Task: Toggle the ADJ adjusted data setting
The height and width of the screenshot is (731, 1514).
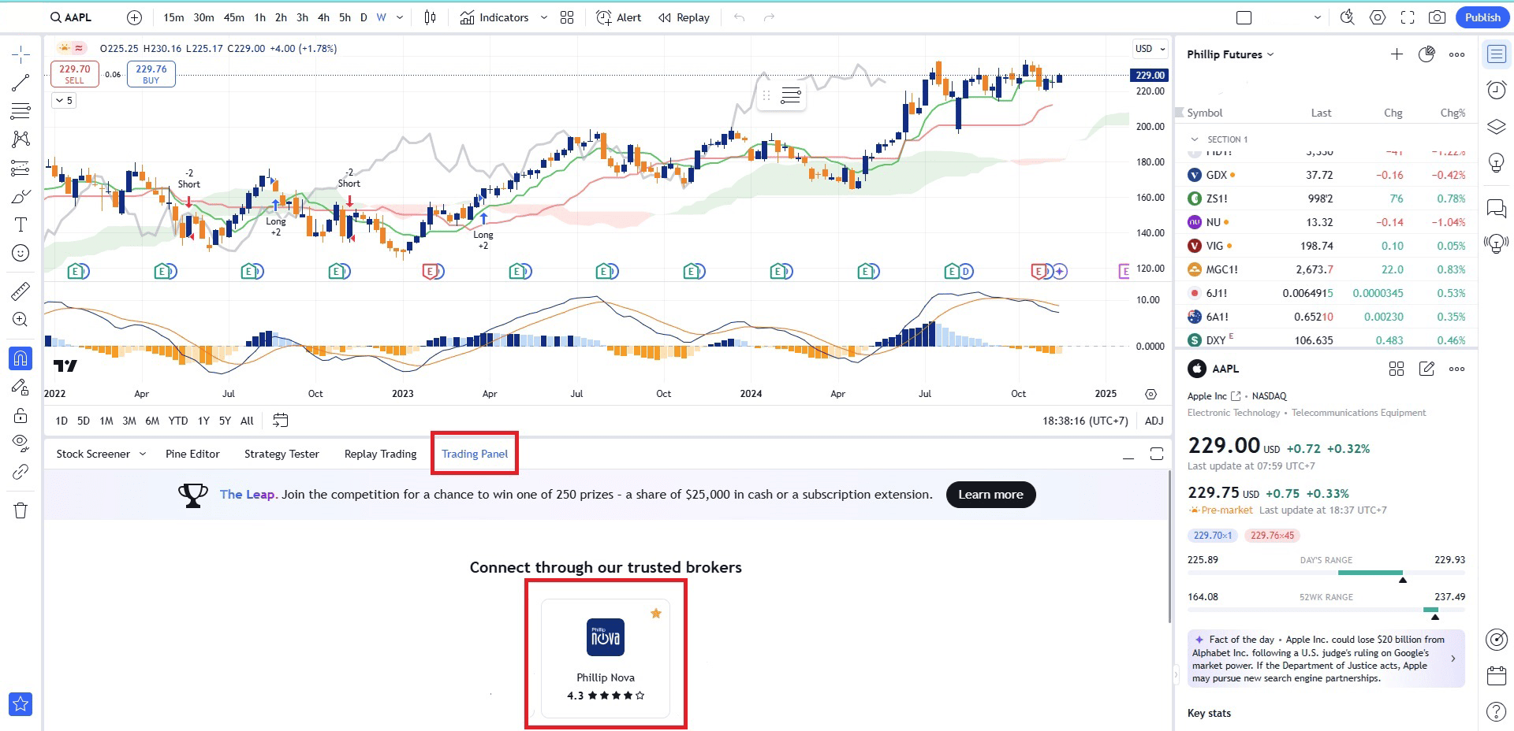Action: click(1154, 421)
